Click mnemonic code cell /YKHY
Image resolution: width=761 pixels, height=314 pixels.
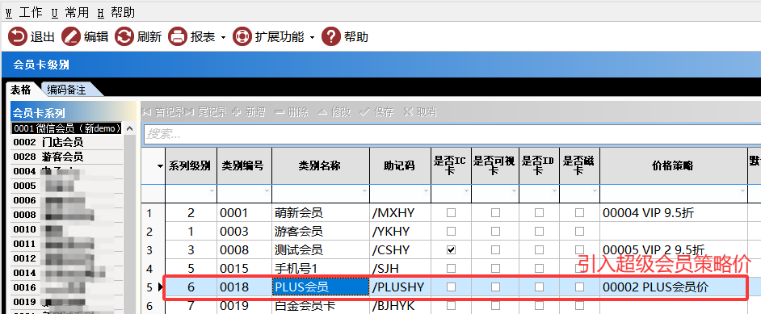pyautogui.click(x=400, y=231)
